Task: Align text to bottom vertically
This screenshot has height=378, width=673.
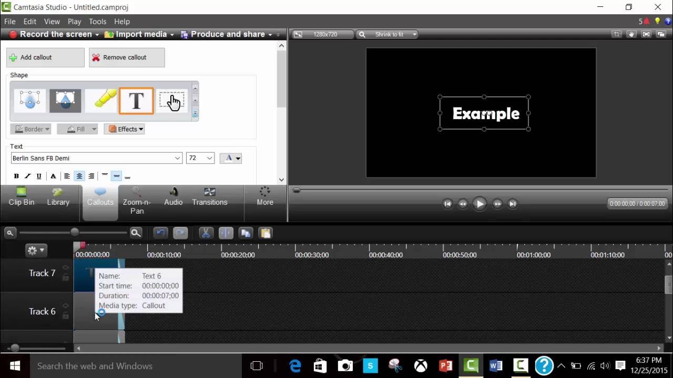Action: click(x=128, y=176)
